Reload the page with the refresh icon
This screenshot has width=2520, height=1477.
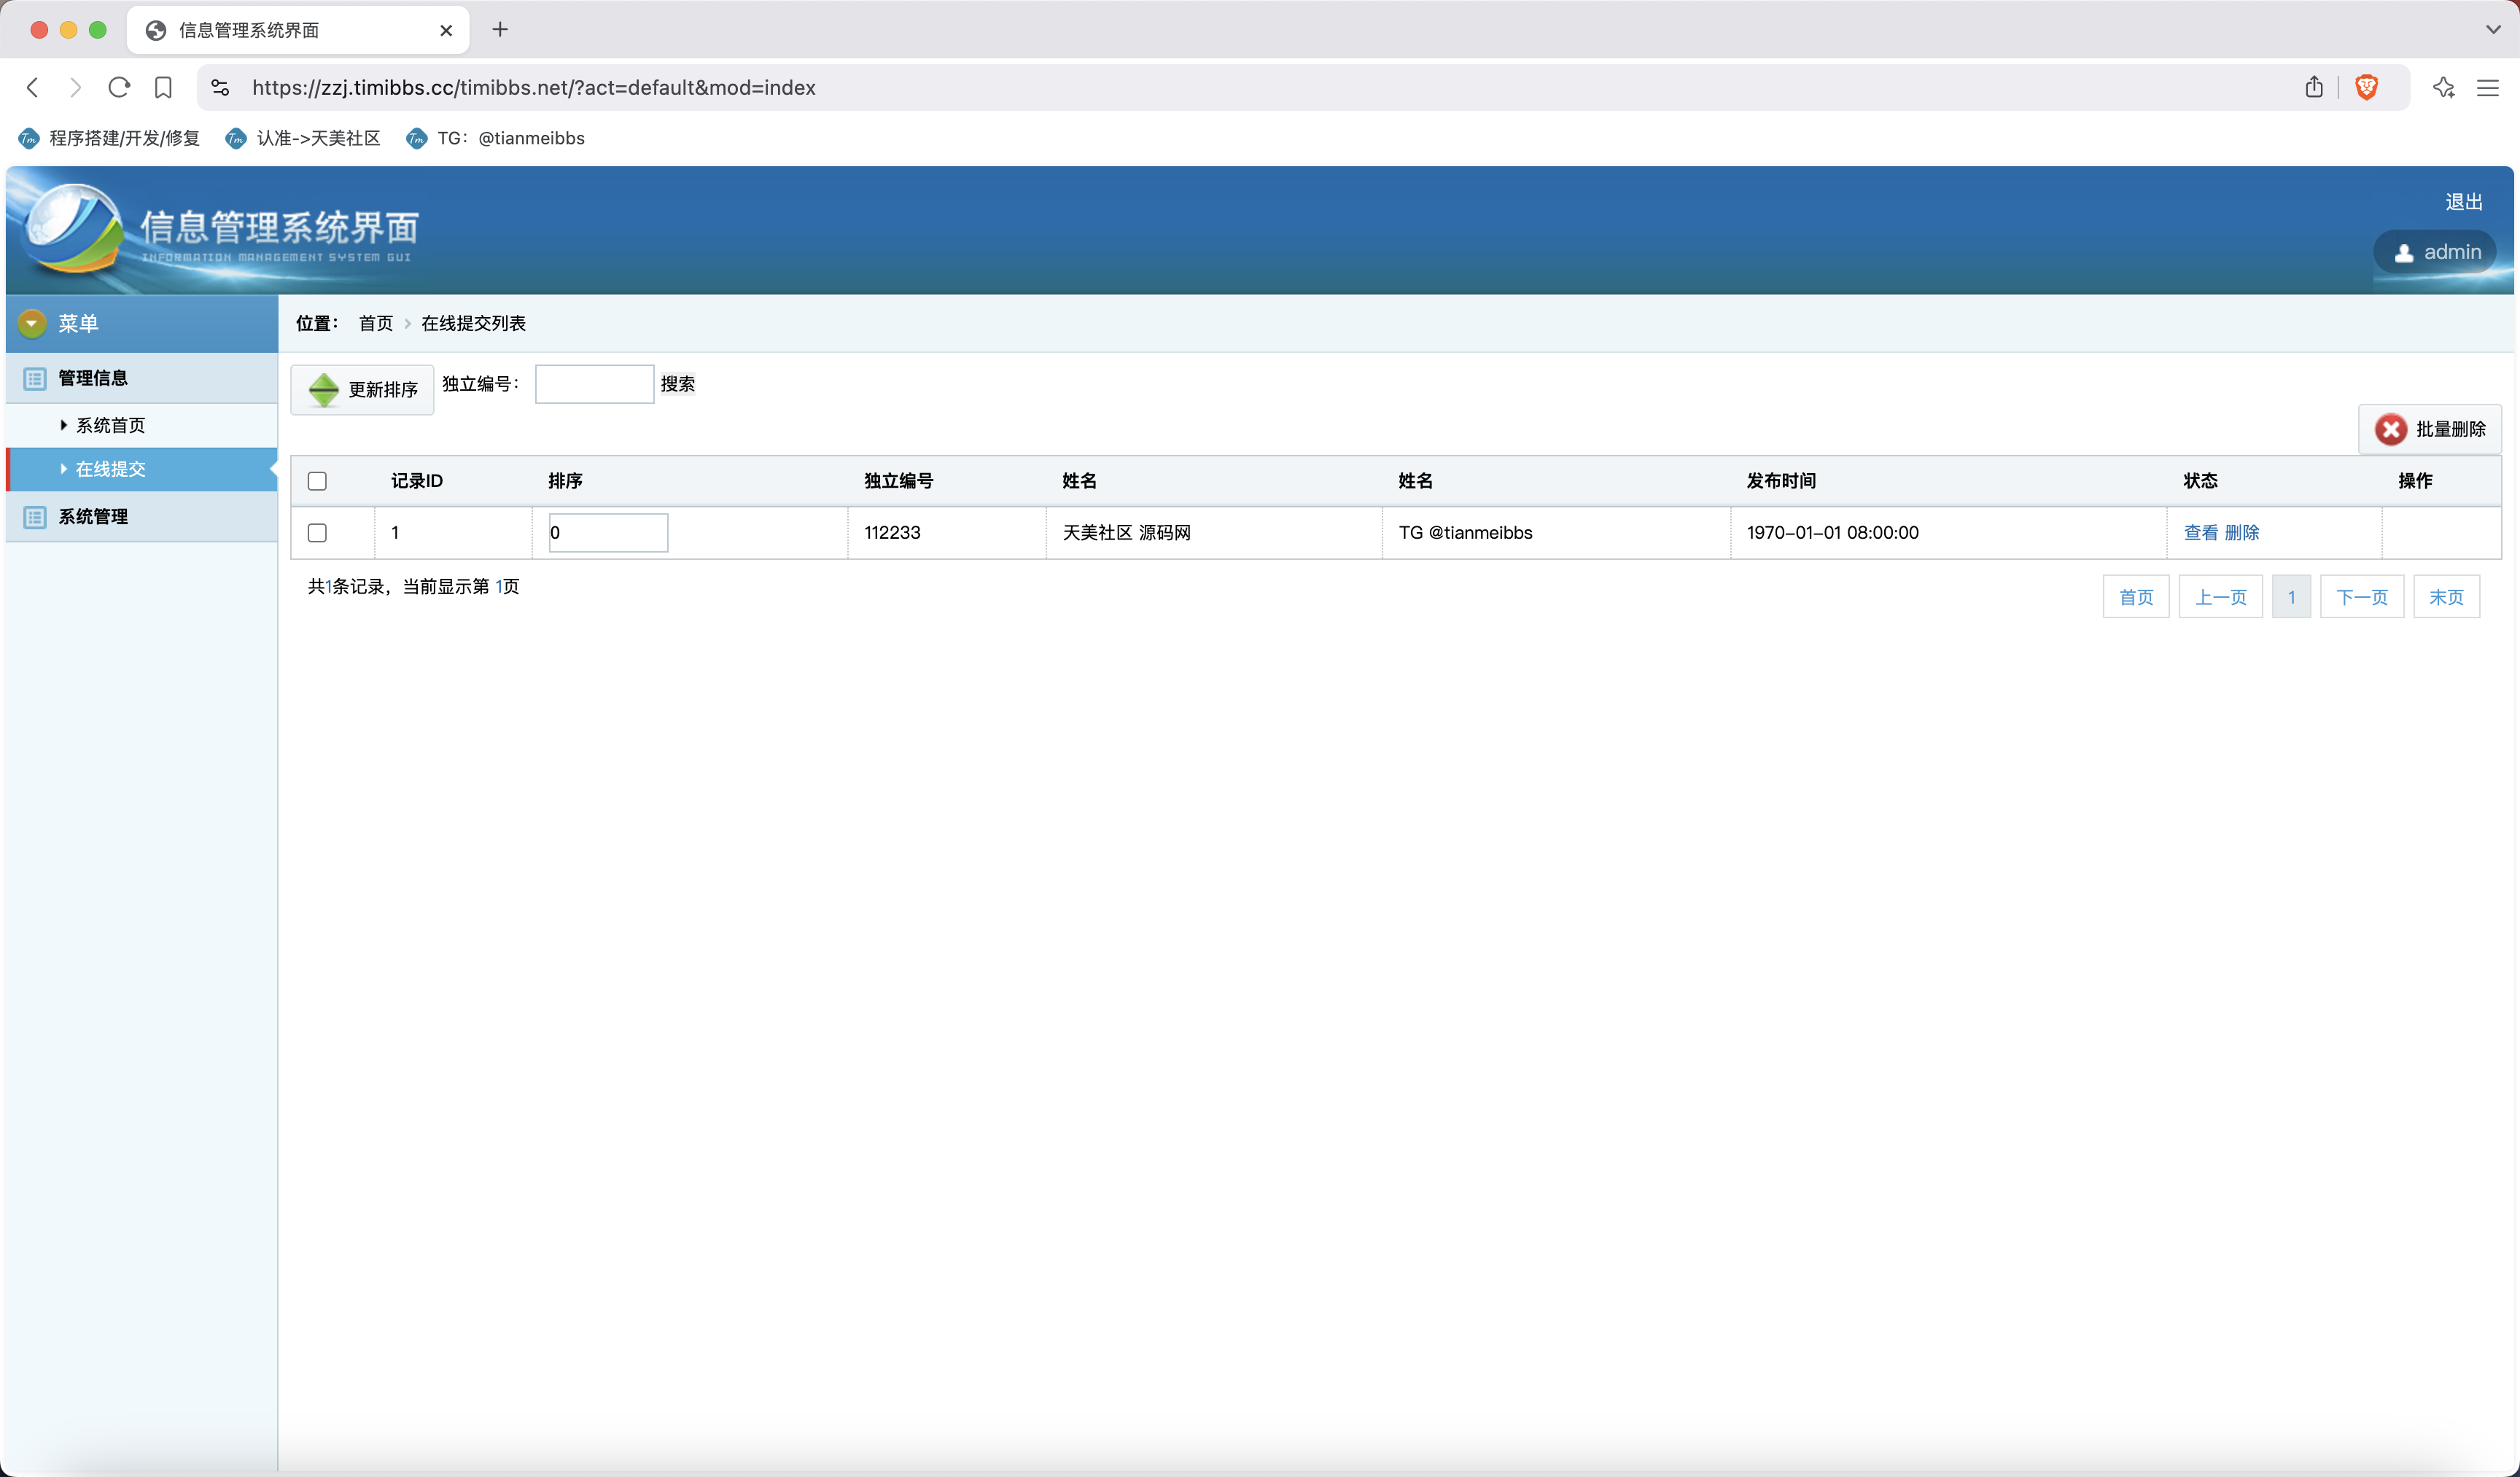[x=119, y=88]
